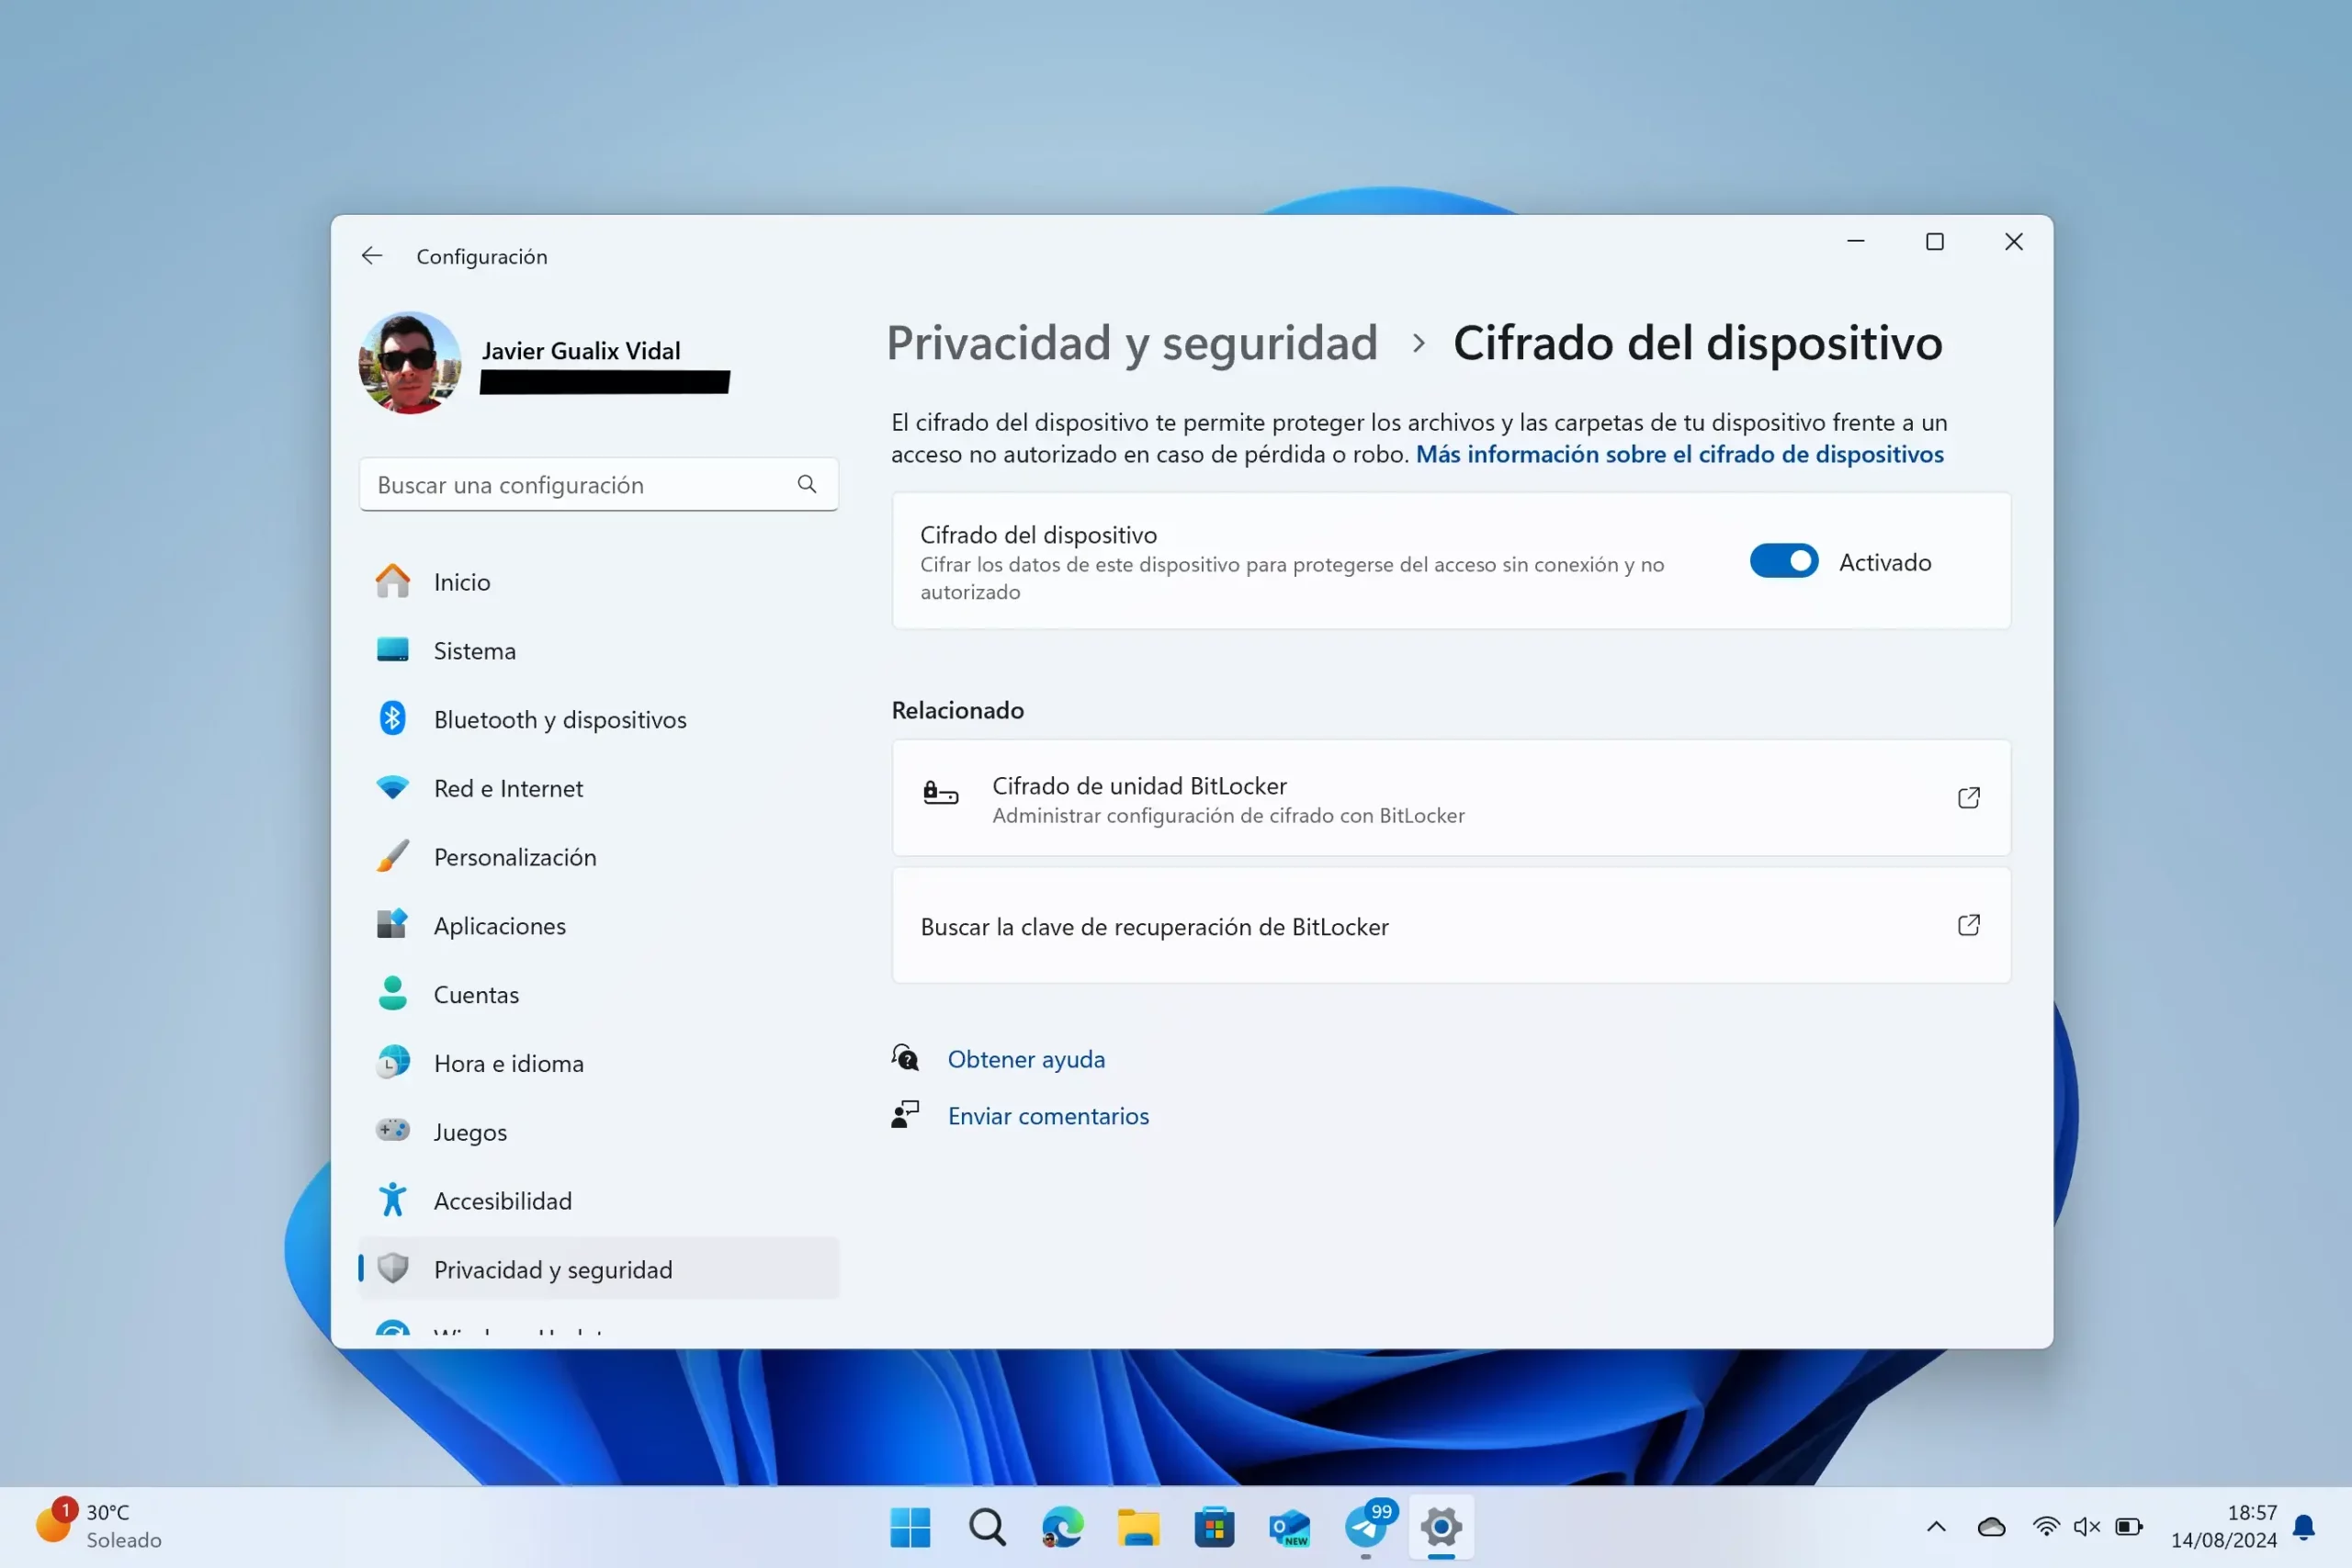2352x1568 pixels.
Task: Click inside the Buscar una configuración field
Action: tap(560, 484)
